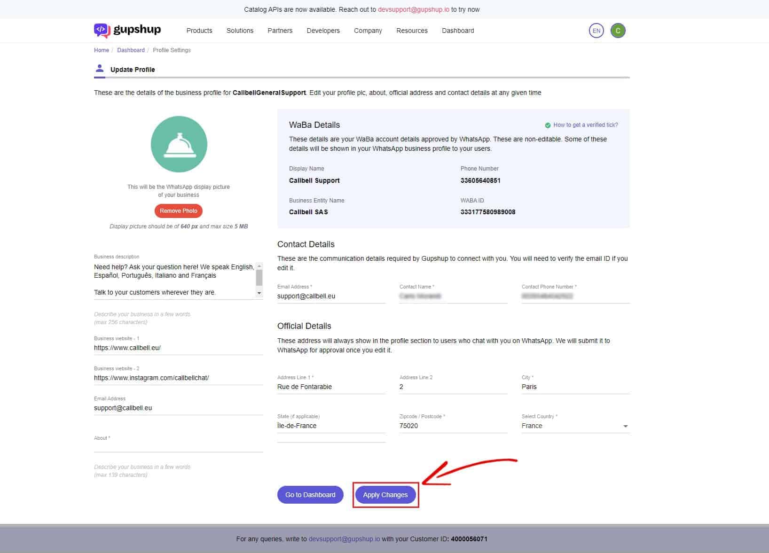The height and width of the screenshot is (553, 769).
Task: Click the Zipcode field showing 75020
Action: 453,426
